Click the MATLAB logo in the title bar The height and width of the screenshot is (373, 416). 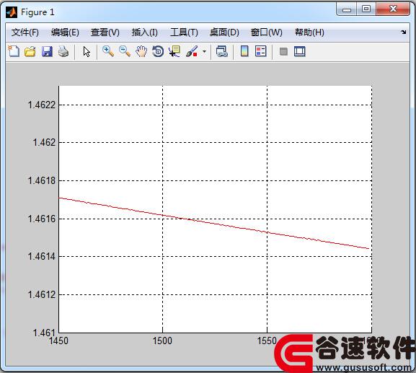tap(12, 12)
